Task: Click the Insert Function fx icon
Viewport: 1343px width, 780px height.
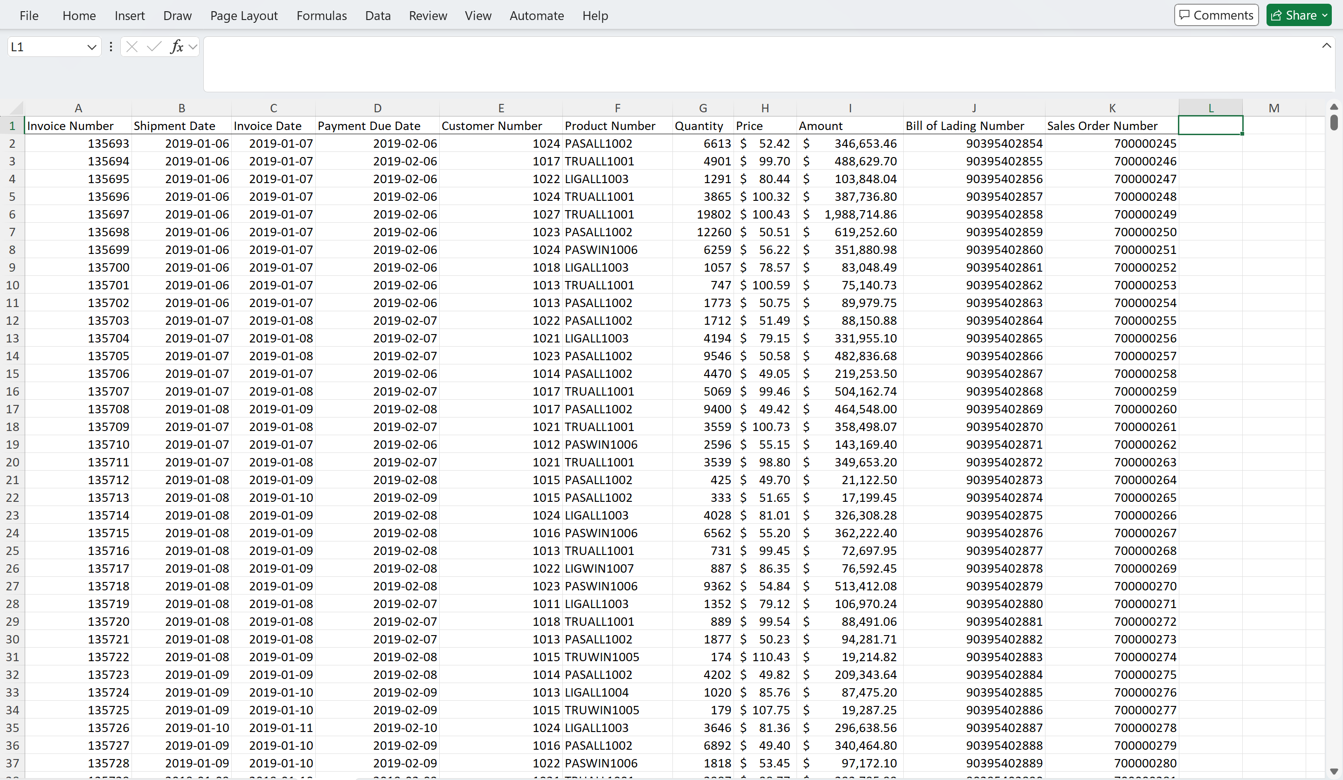Action: [176, 47]
